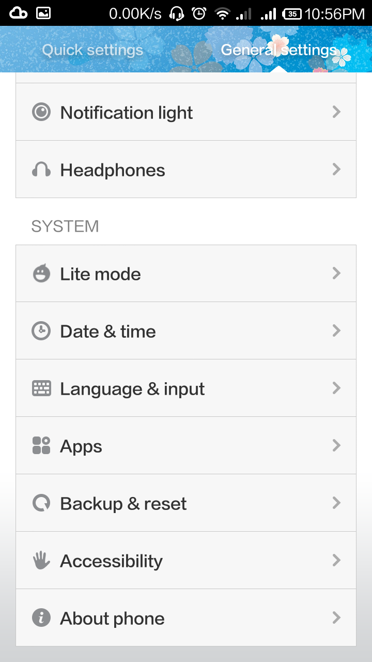The height and width of the screenshot is (662, 372).
Task: Tap the Apps grid icon
Action: (x=41, y=446)
